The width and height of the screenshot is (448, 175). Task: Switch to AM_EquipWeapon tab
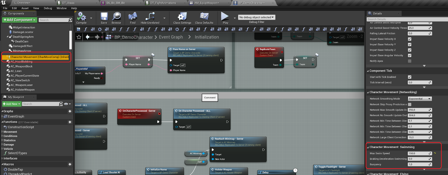(x=207, y=3)
